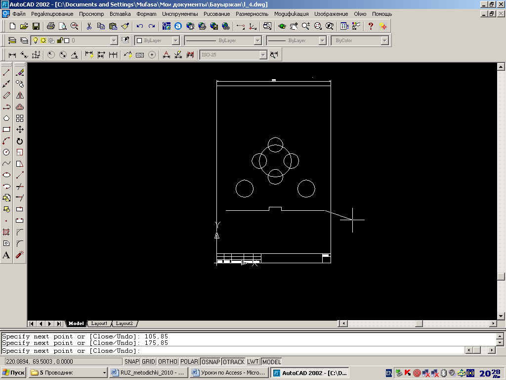Click the Linear Dimension tool
The image size is (506, 380).
pyautogui.click(x=12, y=55)
